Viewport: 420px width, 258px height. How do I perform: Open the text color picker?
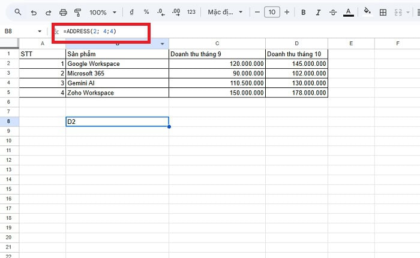click(348, 13)
